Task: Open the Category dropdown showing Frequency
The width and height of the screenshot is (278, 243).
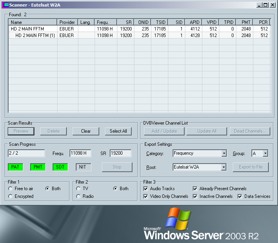Action: click(224, 153)
